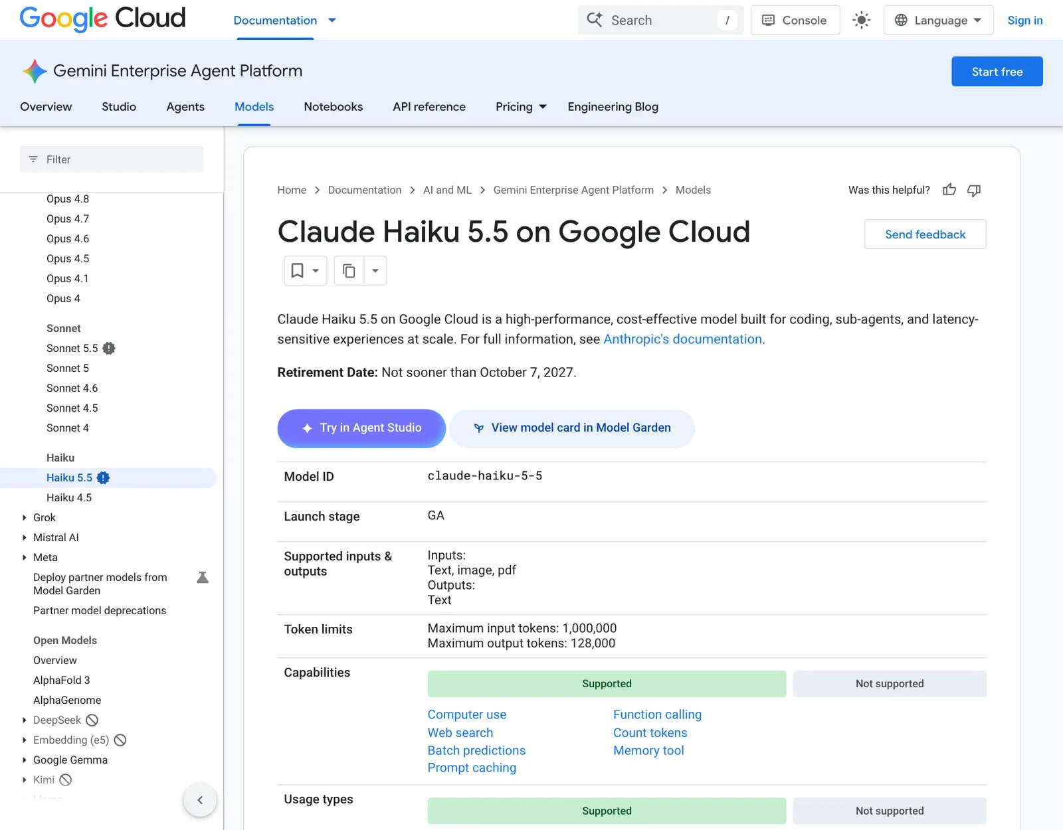
Task: Open the Function calling link
Action: 657,714
